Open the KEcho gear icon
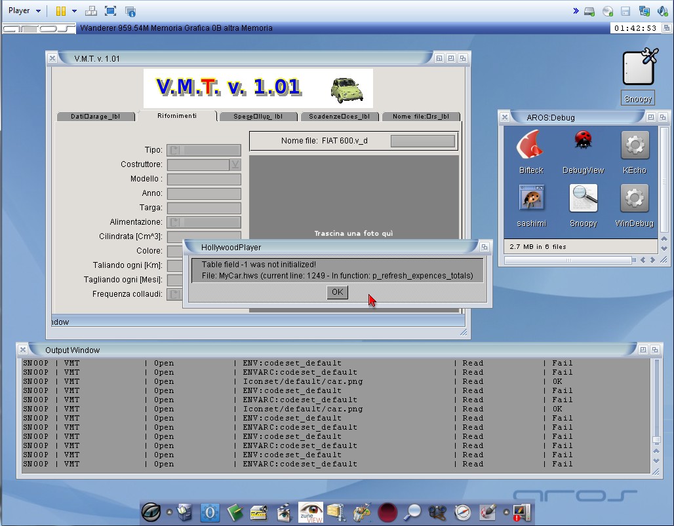 click(634, 146)
